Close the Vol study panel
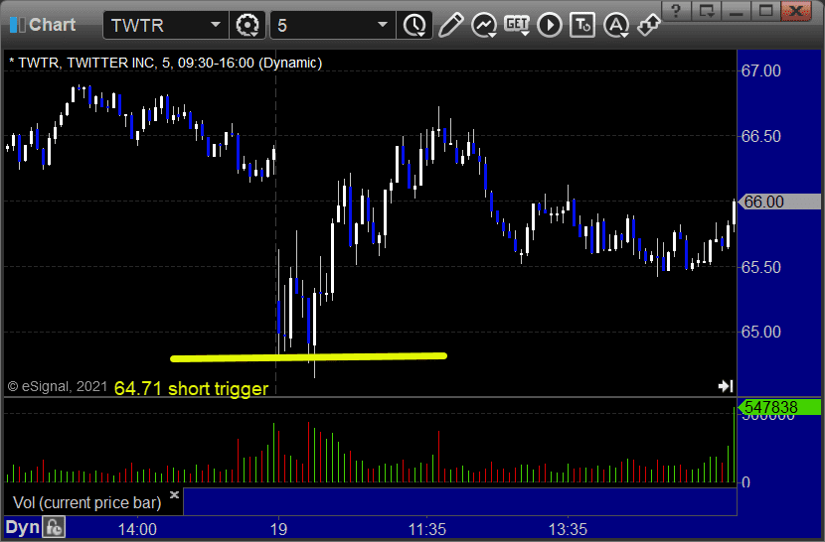This screenshot has width=825, height=542. click(175, 494)
